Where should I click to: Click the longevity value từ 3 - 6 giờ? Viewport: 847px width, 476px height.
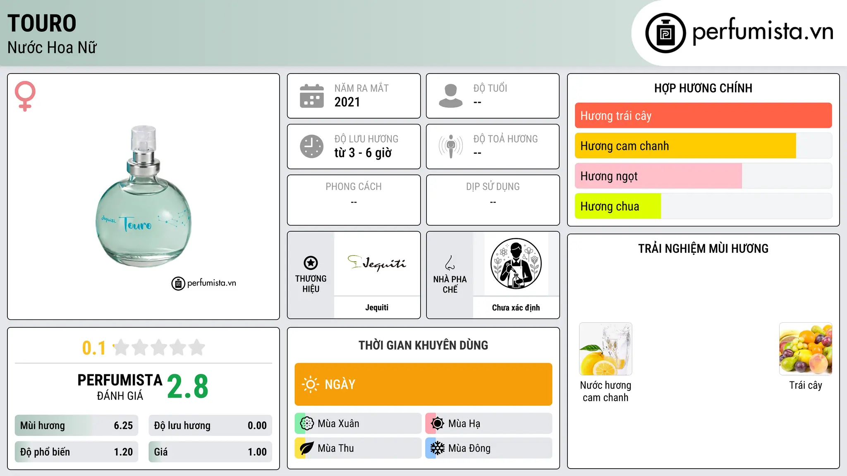click(x=363, y=153)
